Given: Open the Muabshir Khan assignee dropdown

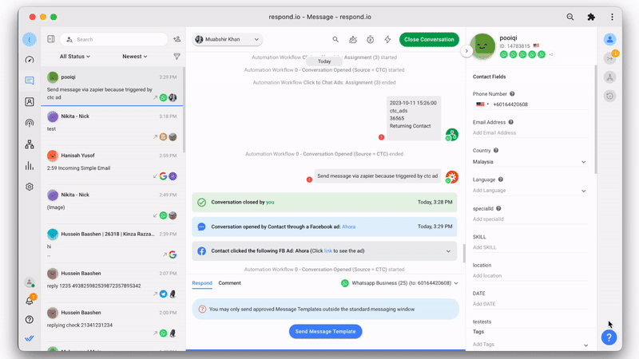Looking at the screenshot, I should point(228,39).
